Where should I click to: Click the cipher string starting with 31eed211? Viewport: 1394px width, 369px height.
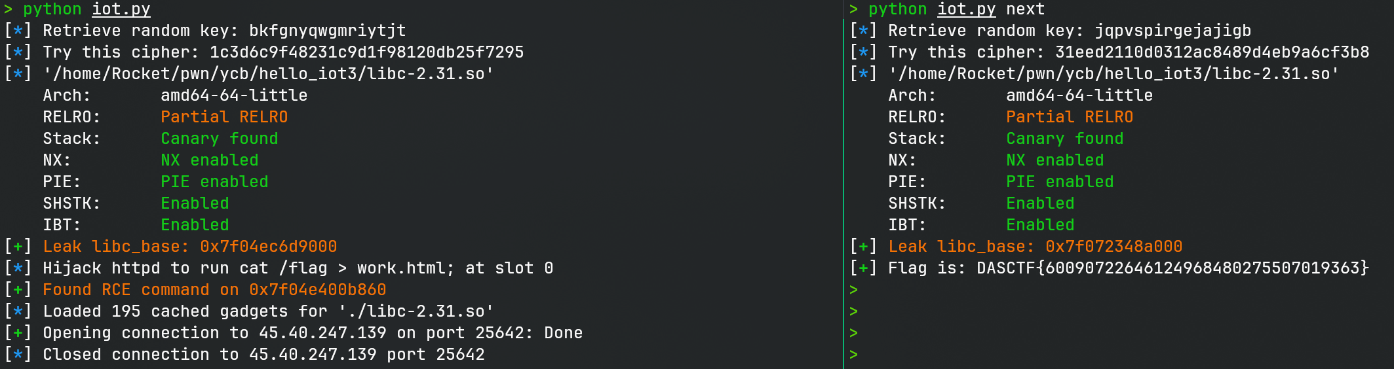pos(1212,52)
